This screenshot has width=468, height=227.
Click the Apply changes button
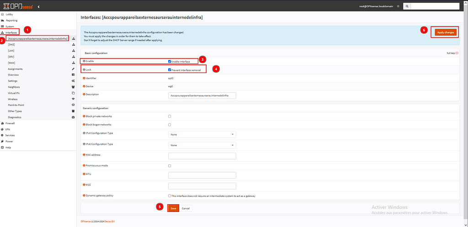443,32
